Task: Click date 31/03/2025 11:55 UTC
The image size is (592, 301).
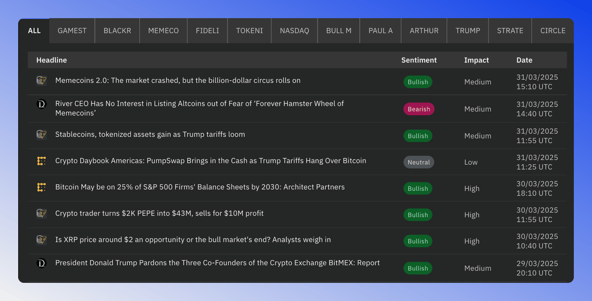Action: [x=537, y=136]
